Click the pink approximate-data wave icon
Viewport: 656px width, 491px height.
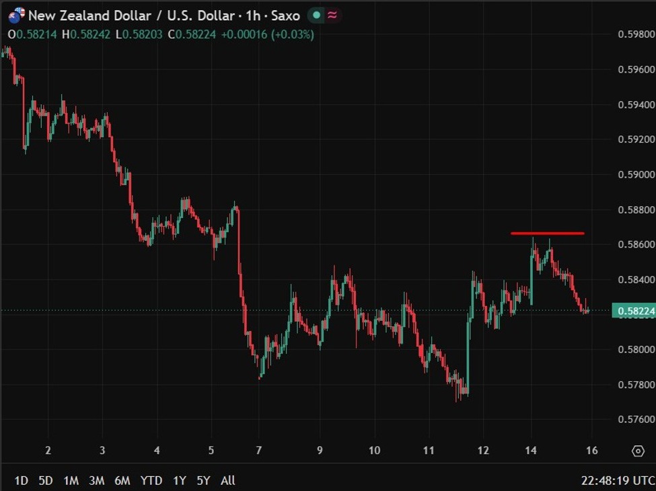[x=332, y=15]
